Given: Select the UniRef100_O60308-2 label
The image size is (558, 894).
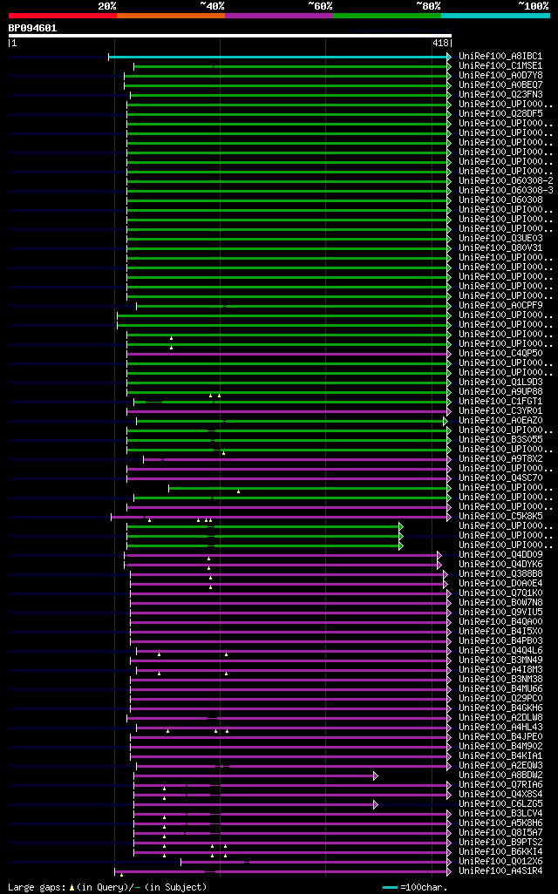Looking at the screenshot, I should [x=506, y=180].
